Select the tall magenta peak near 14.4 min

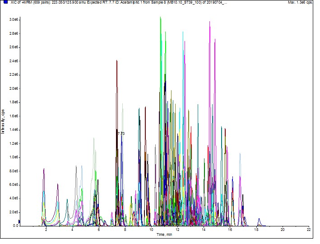[x=209, y=23]
